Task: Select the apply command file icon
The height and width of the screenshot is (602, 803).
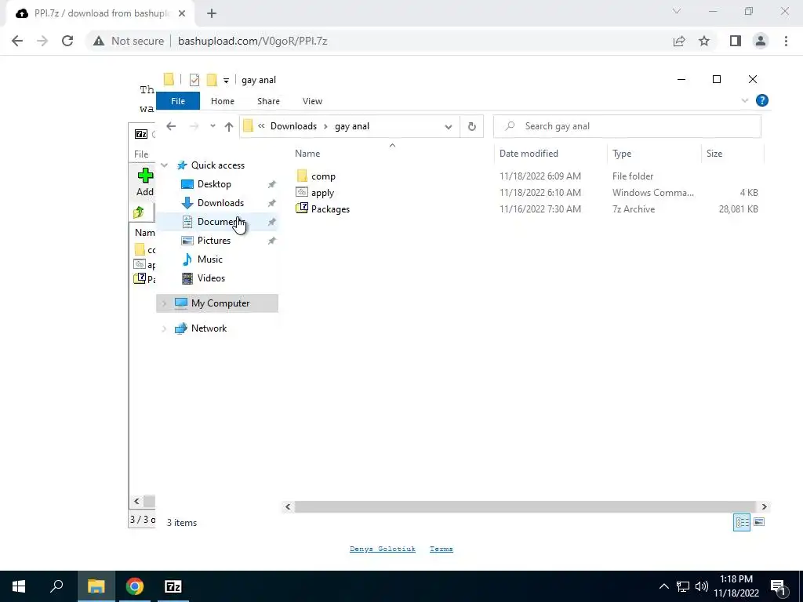Action: tap(302, 193)
